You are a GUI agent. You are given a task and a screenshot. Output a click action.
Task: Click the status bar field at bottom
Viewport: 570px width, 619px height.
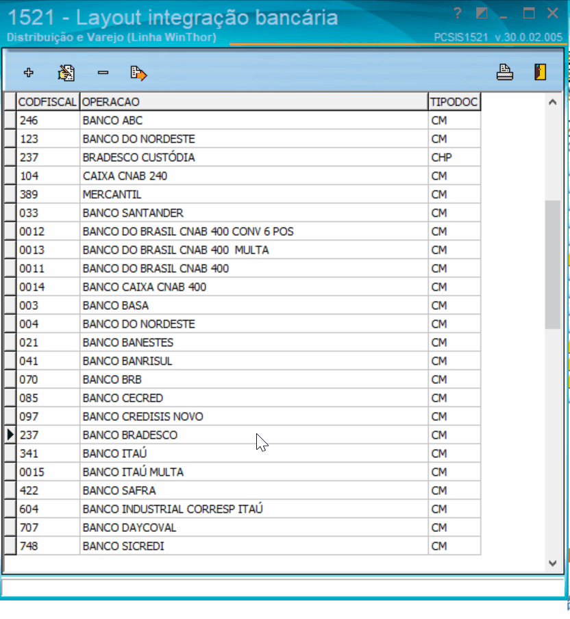pos(283,588)
